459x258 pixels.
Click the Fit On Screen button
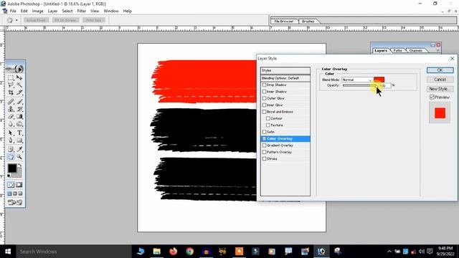(x=65, y=20)
